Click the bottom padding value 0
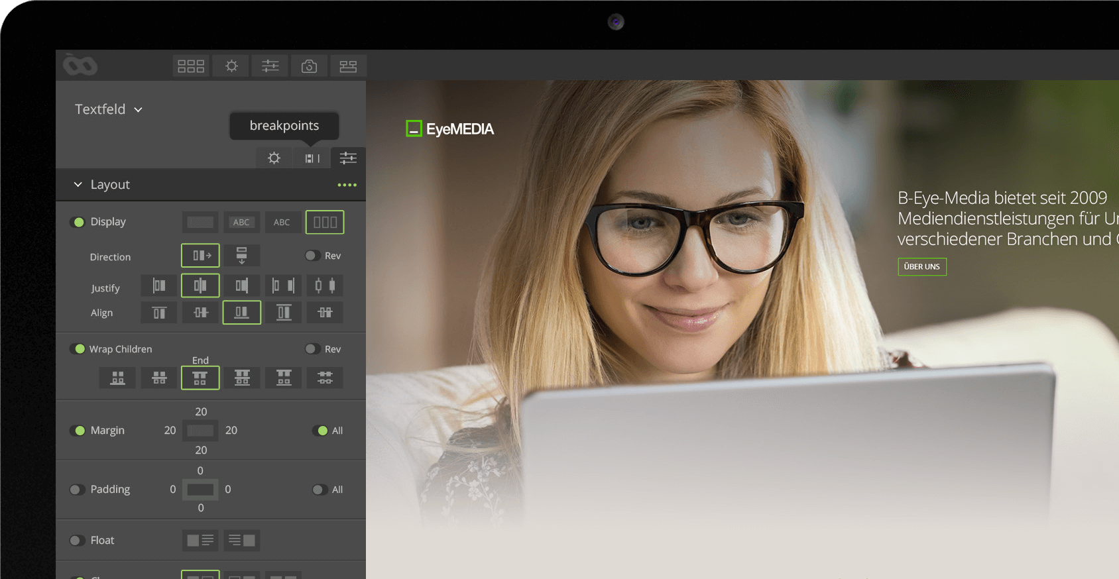 point(201,508)
